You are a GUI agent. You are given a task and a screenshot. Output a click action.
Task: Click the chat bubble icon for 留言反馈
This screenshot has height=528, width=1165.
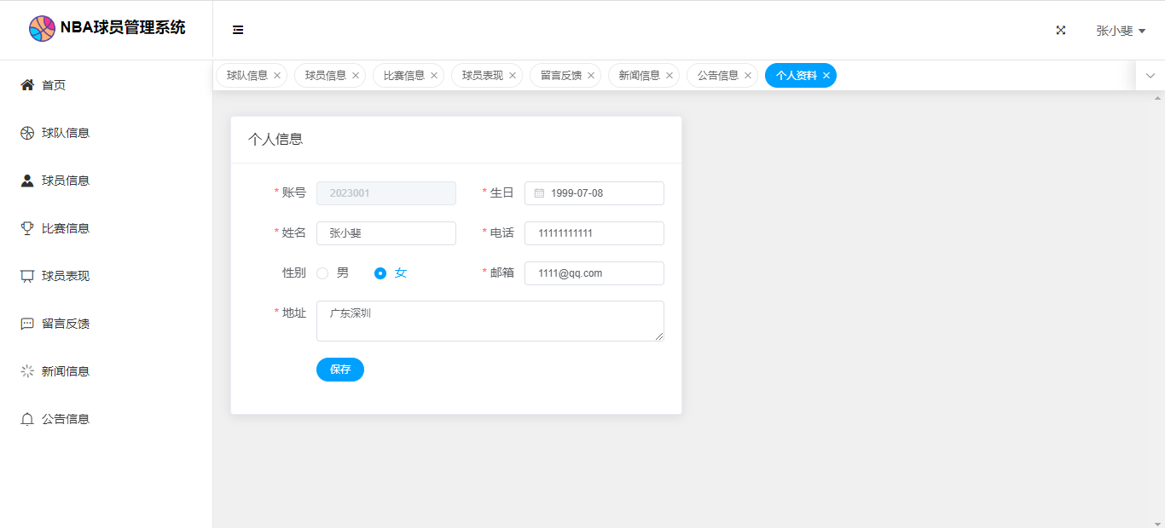point(27,324)
